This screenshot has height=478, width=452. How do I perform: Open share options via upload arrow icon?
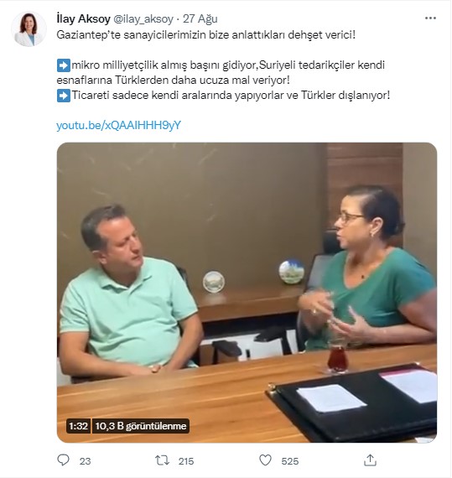[370, 460]
